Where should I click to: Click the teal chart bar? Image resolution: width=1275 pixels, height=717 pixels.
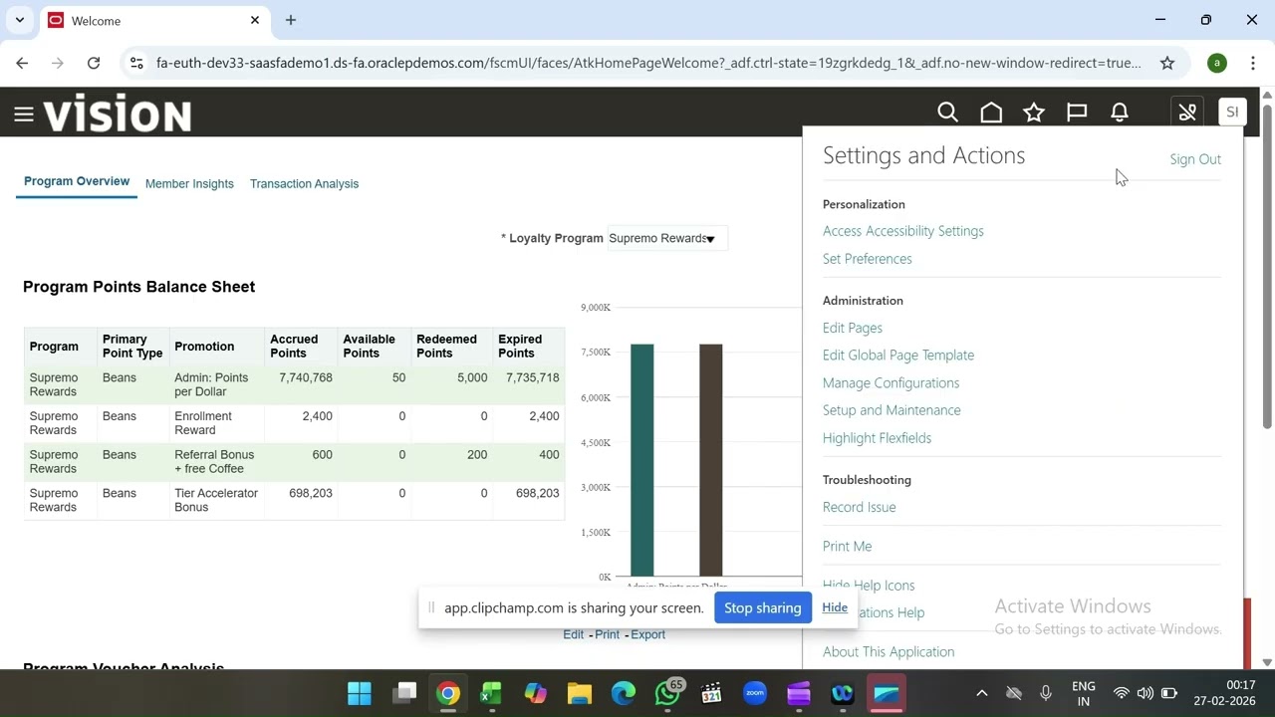coord(642,460)
